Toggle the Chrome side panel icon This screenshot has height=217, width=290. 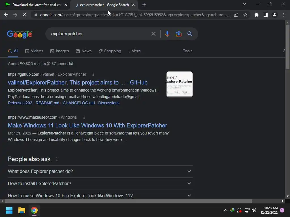(x=266, y=15)
